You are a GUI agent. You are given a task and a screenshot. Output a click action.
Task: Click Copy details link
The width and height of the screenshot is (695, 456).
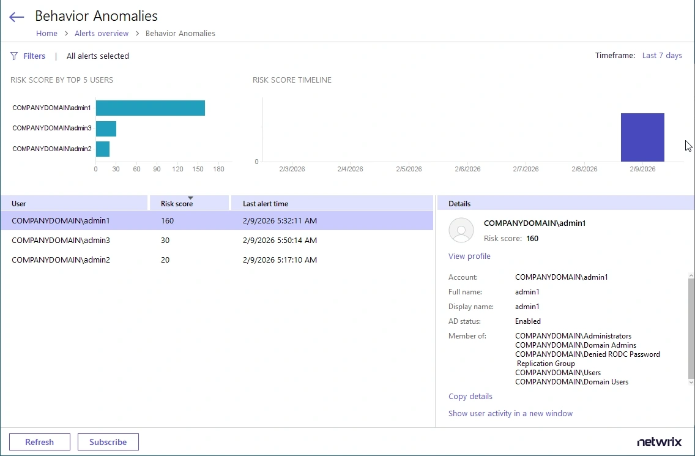tap(470, 397)
